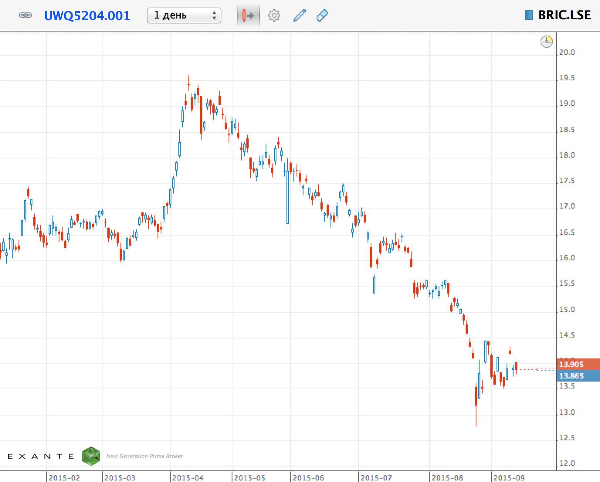Click the Next Generation Prime Broker tagline
Viewport: 600px width, 482px height.
coord(144,456)
